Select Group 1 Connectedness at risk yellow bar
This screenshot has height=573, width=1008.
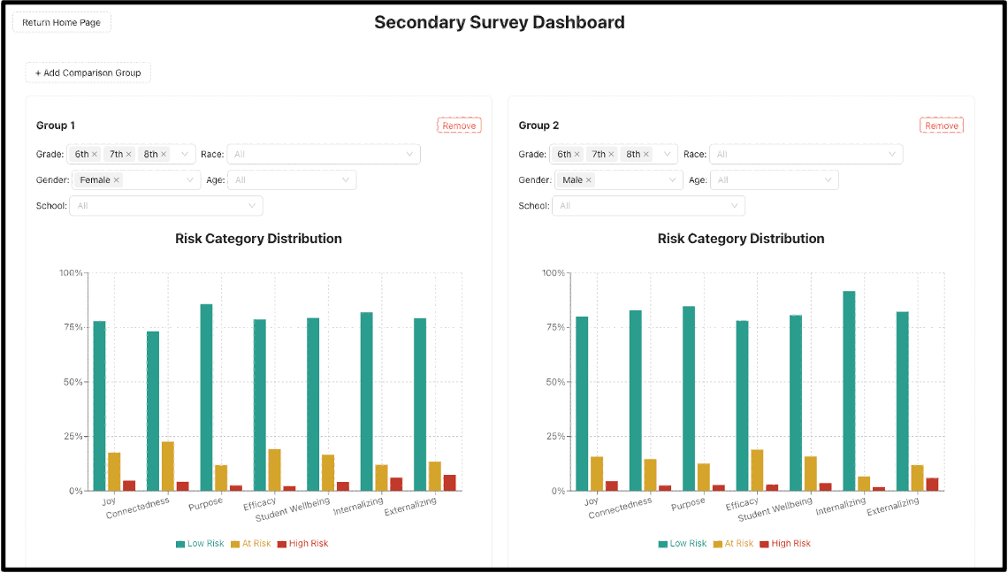tap(168, 466)
